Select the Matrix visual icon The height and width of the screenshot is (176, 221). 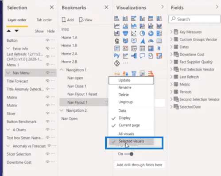coord(151,48)
